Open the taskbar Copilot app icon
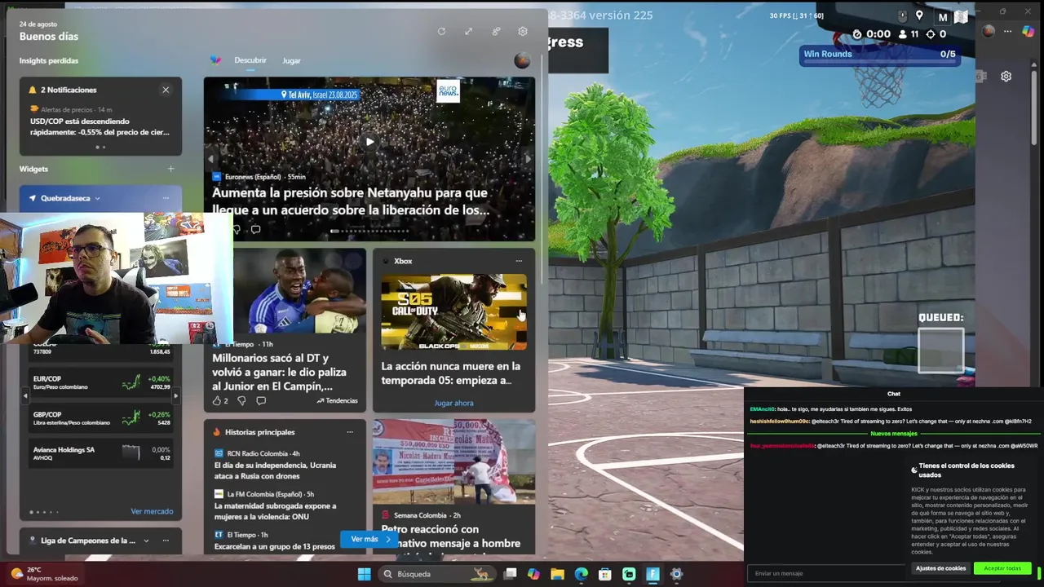The image size is (1044, 587). click(x=533, y=574)
